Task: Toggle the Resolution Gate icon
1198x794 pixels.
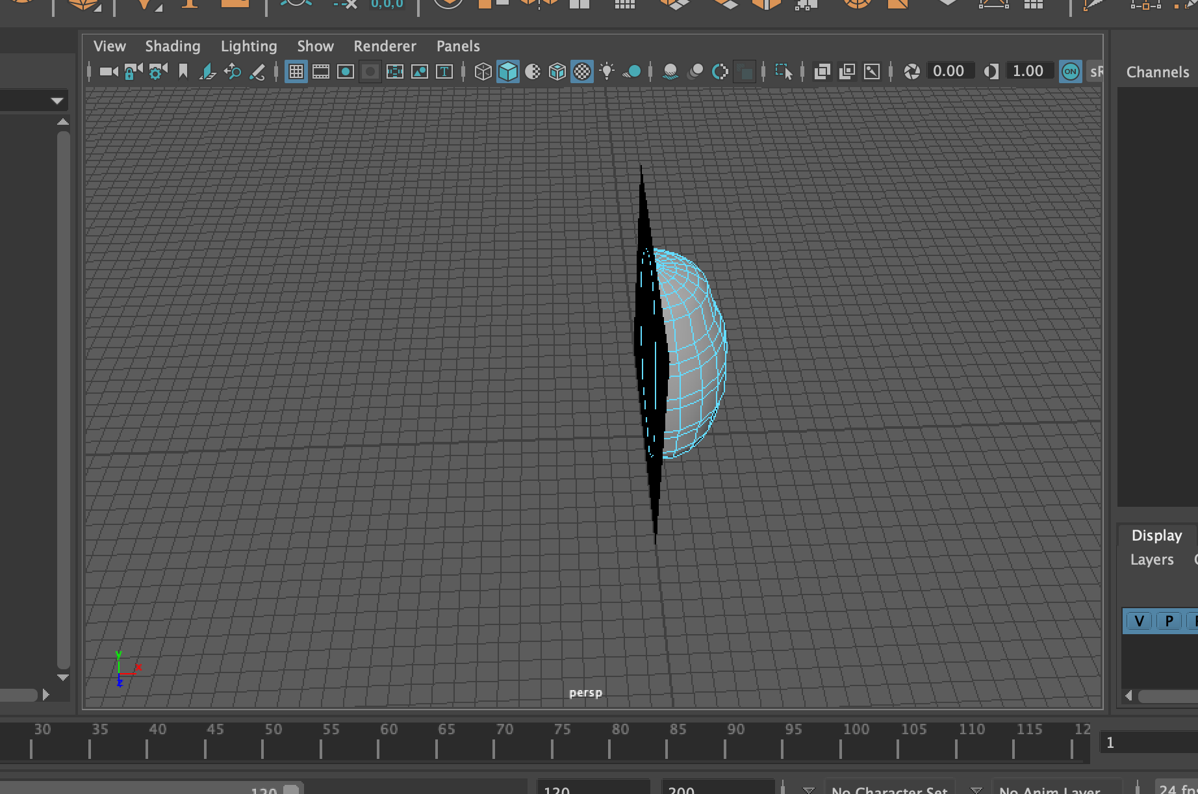Action: click(x=346, y=71)
